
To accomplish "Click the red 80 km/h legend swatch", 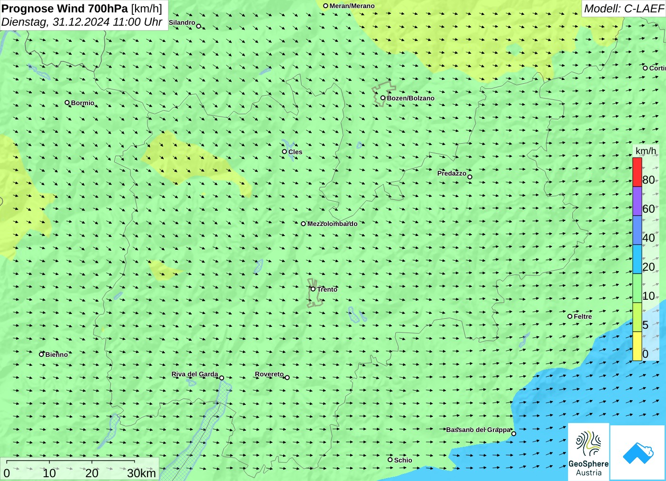I will click(637, 172).
